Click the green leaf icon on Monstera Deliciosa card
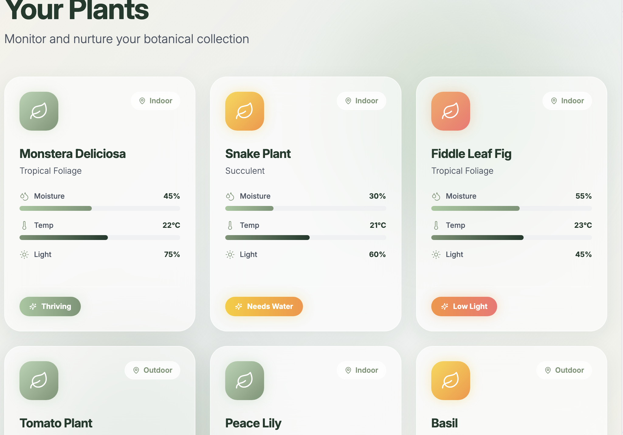This screenshot has height=435, width=623. (x=39, y=111)
